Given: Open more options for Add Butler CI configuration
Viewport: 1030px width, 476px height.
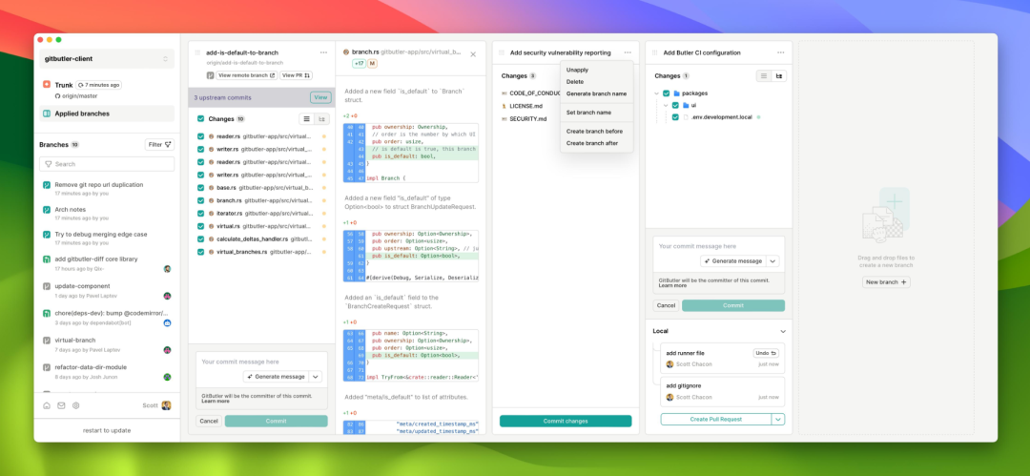Looking at the screenshot, I should [780, 52].
